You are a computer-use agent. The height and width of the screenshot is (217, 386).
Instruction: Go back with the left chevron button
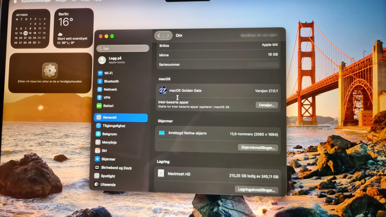pyautogui.click(x=159, y=36)
